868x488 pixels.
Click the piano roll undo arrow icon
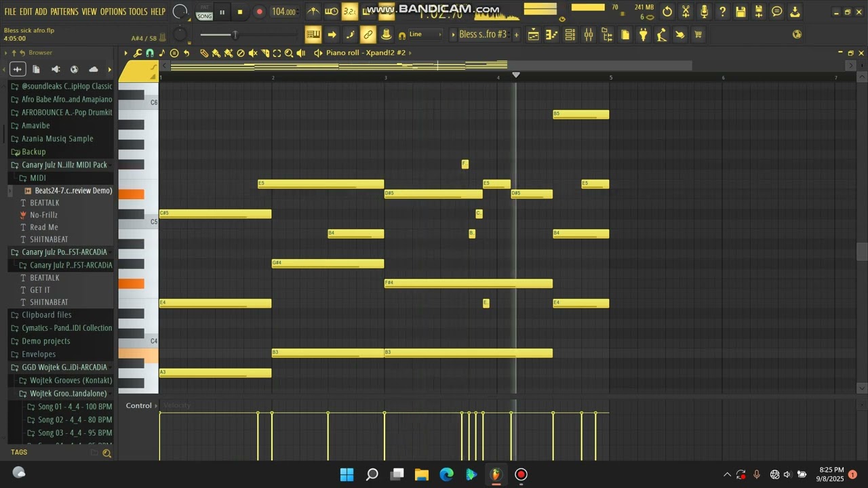[x=186, y=53]
